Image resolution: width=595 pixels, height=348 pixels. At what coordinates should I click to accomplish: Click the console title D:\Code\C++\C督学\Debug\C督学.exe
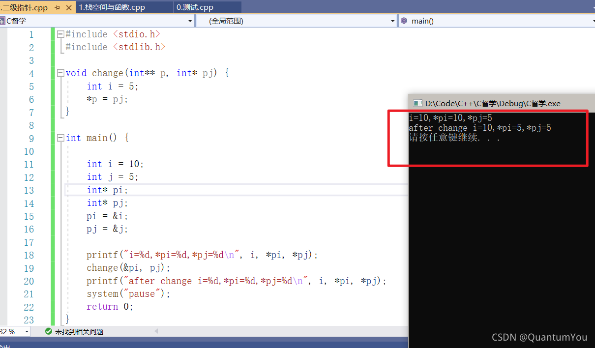point(493,103)
